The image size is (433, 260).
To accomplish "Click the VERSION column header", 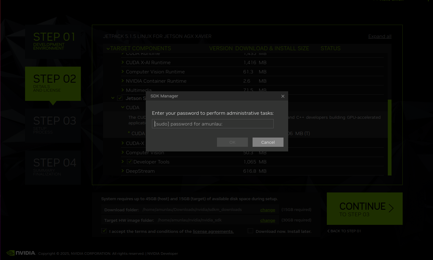I will [x=221, y=48].
